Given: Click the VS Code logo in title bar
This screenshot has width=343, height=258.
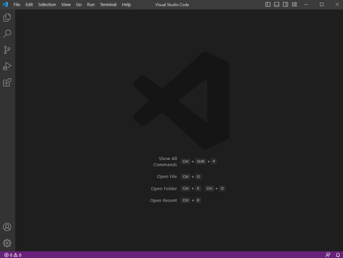Looking at the screenshot, I should tap(5, 5).
